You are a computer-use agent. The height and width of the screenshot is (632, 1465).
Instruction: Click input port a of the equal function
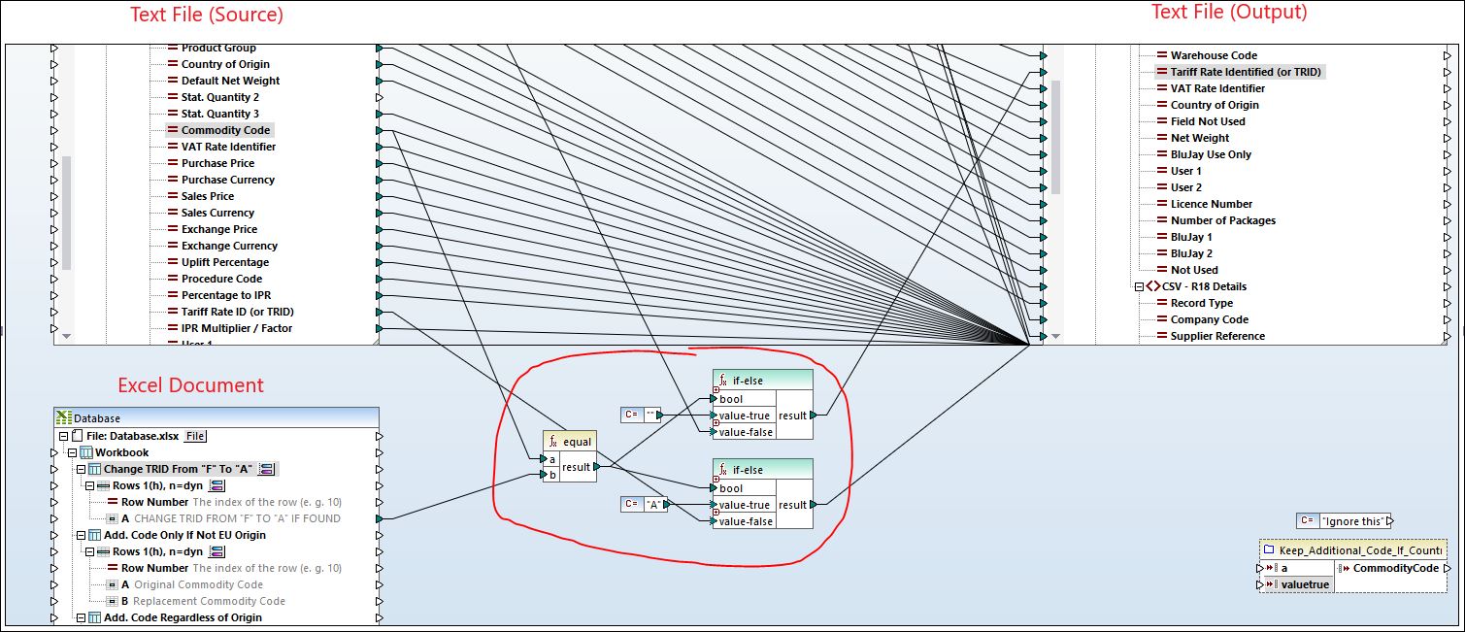pos(543,459)
